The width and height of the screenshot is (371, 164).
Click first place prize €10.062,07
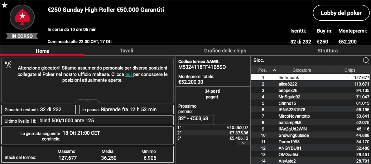[237, 128]
